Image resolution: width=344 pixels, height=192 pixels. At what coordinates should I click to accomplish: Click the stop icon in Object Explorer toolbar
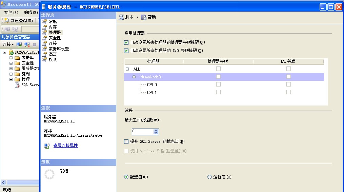[x=35, y=44]
